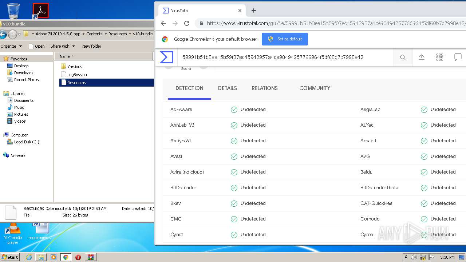466x262 pixels.
Task: Open Internet Explorer from the taskbar
Action: point(29,257)
